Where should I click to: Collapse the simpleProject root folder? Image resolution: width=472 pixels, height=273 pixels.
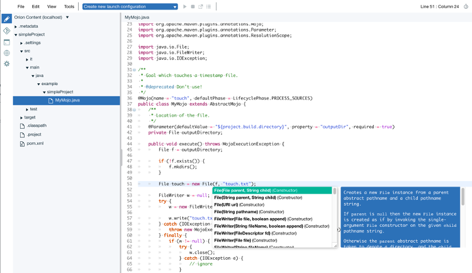(x=16, y=35)
